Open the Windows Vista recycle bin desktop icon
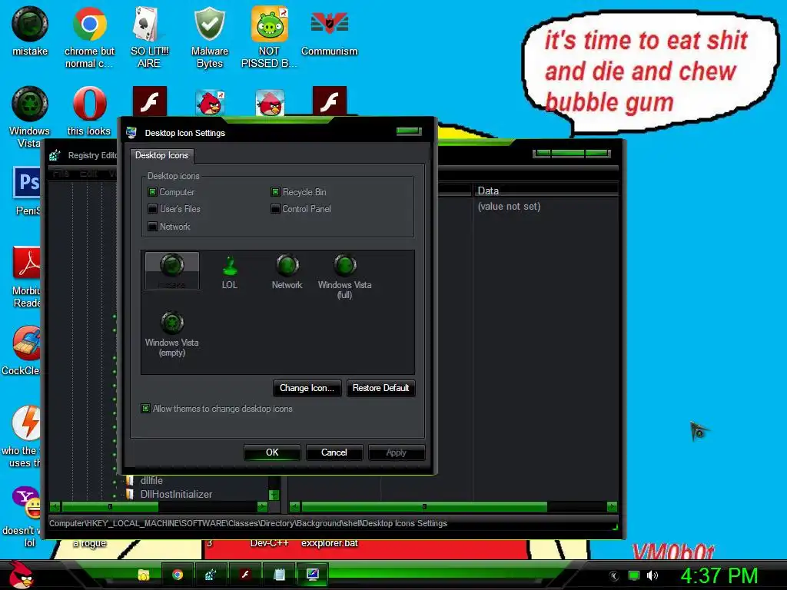Image resolution: width=787 pixels, height=590 pixels. pyautogui.click(x=30, y=117)
